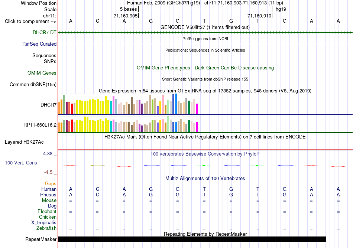Click the 'Click to complement -->' label
The width and height of the screenshot is (353, 248).
click(30, 22)
